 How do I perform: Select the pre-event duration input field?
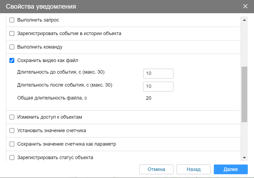tap(158, 73)
